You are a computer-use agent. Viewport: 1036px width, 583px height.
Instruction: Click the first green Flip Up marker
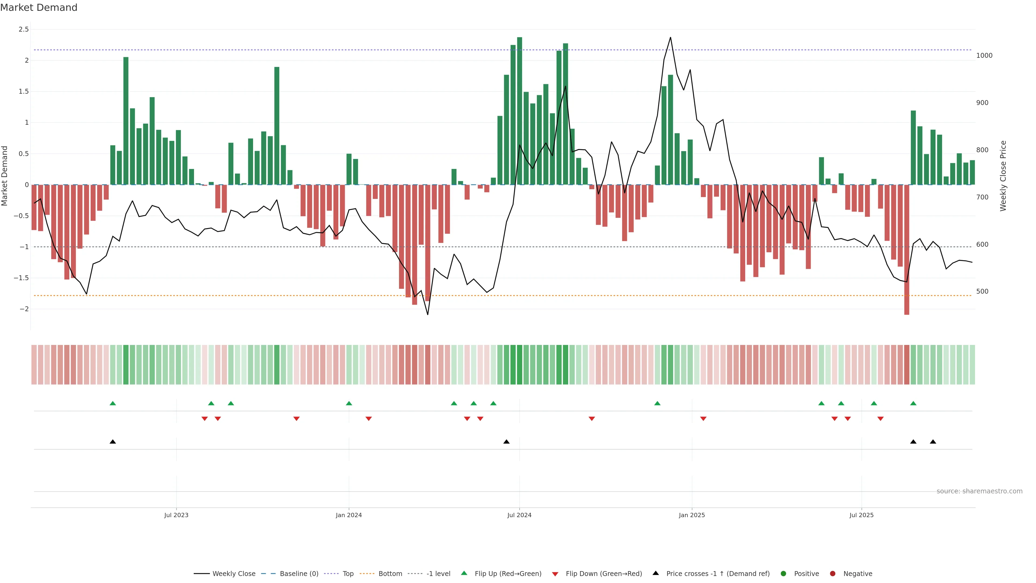point(113,403)
